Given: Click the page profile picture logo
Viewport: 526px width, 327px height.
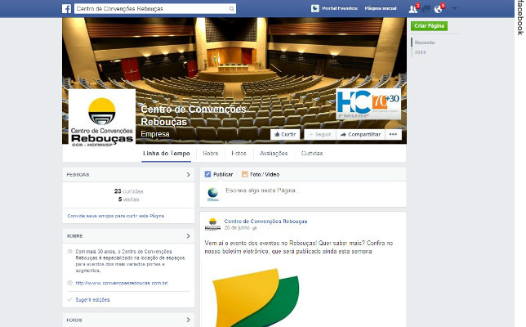Looking at the screenshot, I should pyautogui.click(x=101, y=117).
